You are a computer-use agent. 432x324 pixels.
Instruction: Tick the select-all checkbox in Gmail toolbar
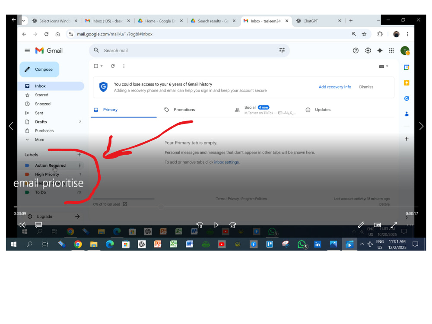coord(96,66)
